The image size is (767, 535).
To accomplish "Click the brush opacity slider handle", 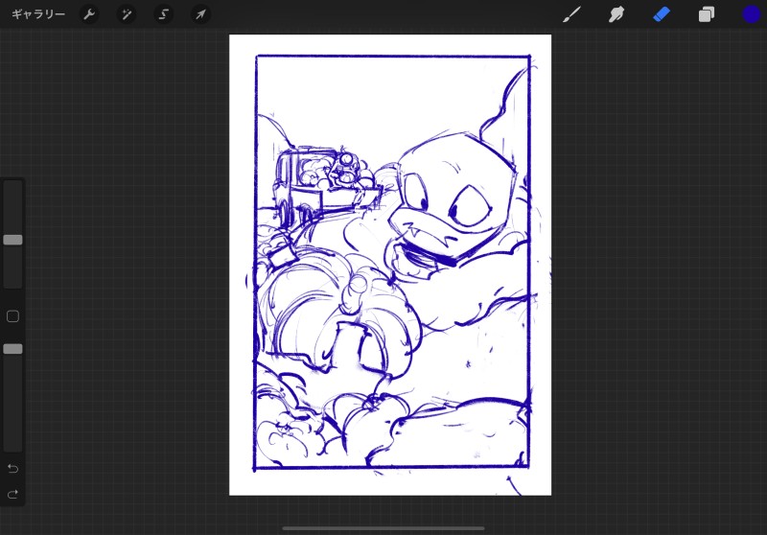I will coord(12,349).
